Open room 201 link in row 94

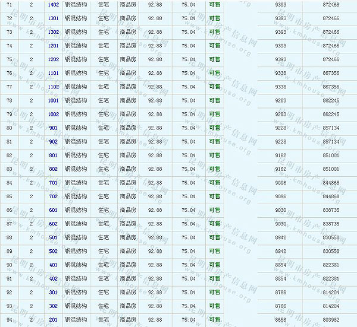(53, 320)
